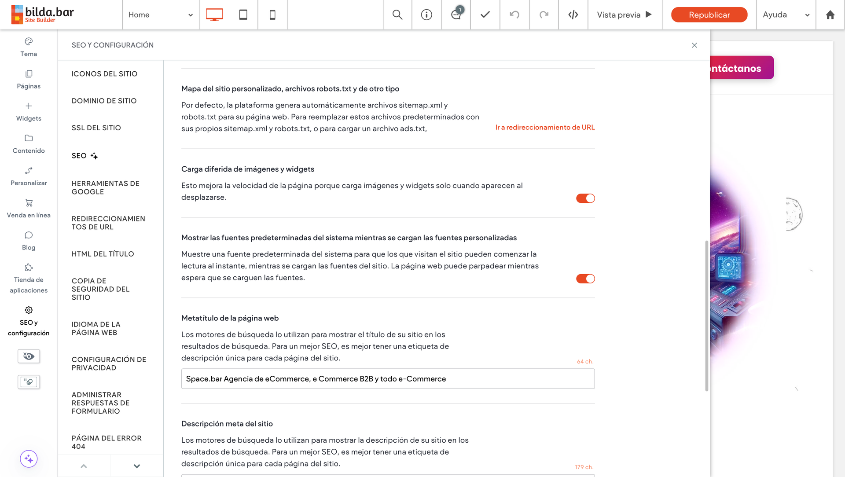The image size is (845, 477).
Task: Switch to mobile phone view icon
Action: click(x=272, y=15)
